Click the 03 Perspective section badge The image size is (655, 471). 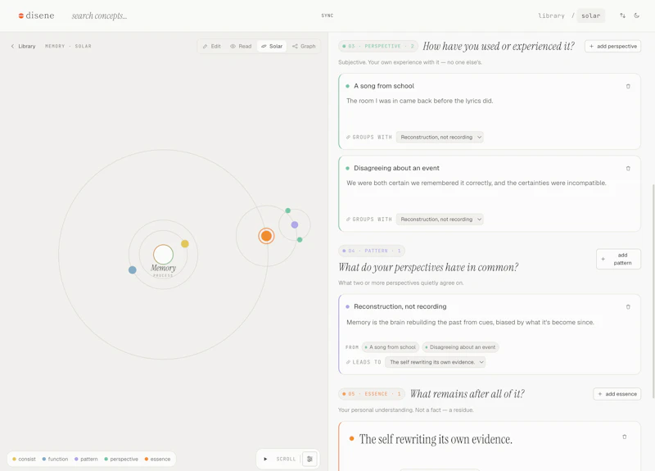378,46
